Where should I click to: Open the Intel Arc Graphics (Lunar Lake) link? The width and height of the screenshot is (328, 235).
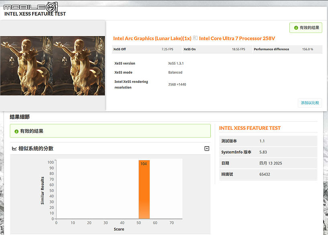(x=152, y=39)
